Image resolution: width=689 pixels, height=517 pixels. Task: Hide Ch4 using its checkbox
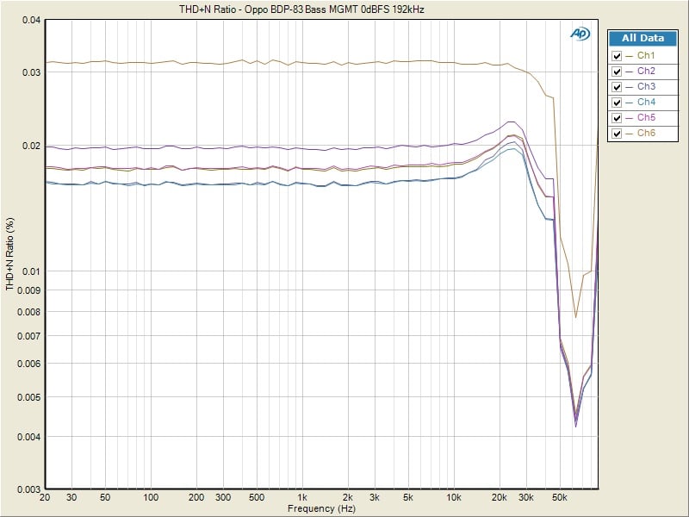click(616, 103)
